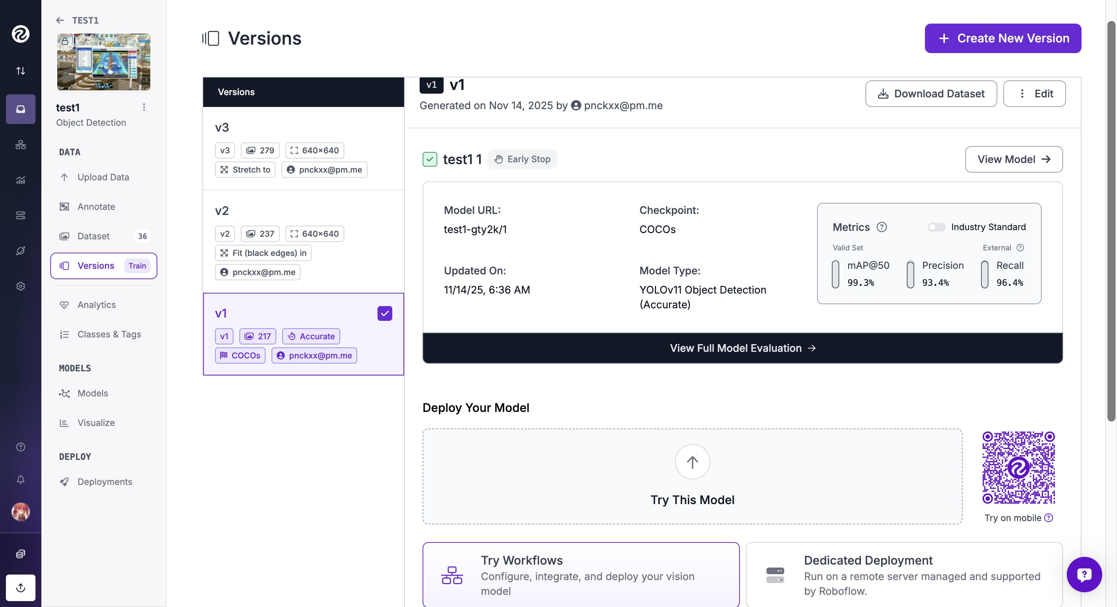The height and width of the screenshot is (607, 1117).
Task: Open notifications bell icon
Action: click(20, 479)
